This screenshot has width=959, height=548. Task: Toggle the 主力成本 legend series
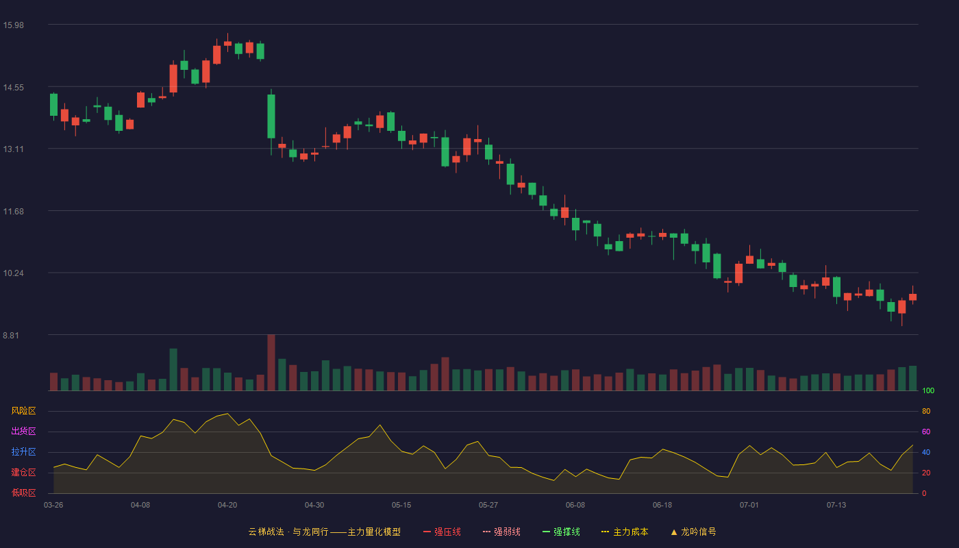click(625, 532)
